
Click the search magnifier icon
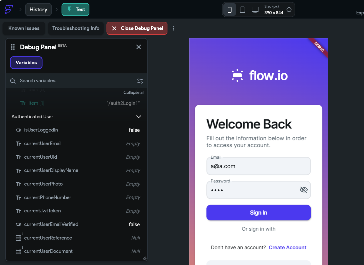click(13, 81)
